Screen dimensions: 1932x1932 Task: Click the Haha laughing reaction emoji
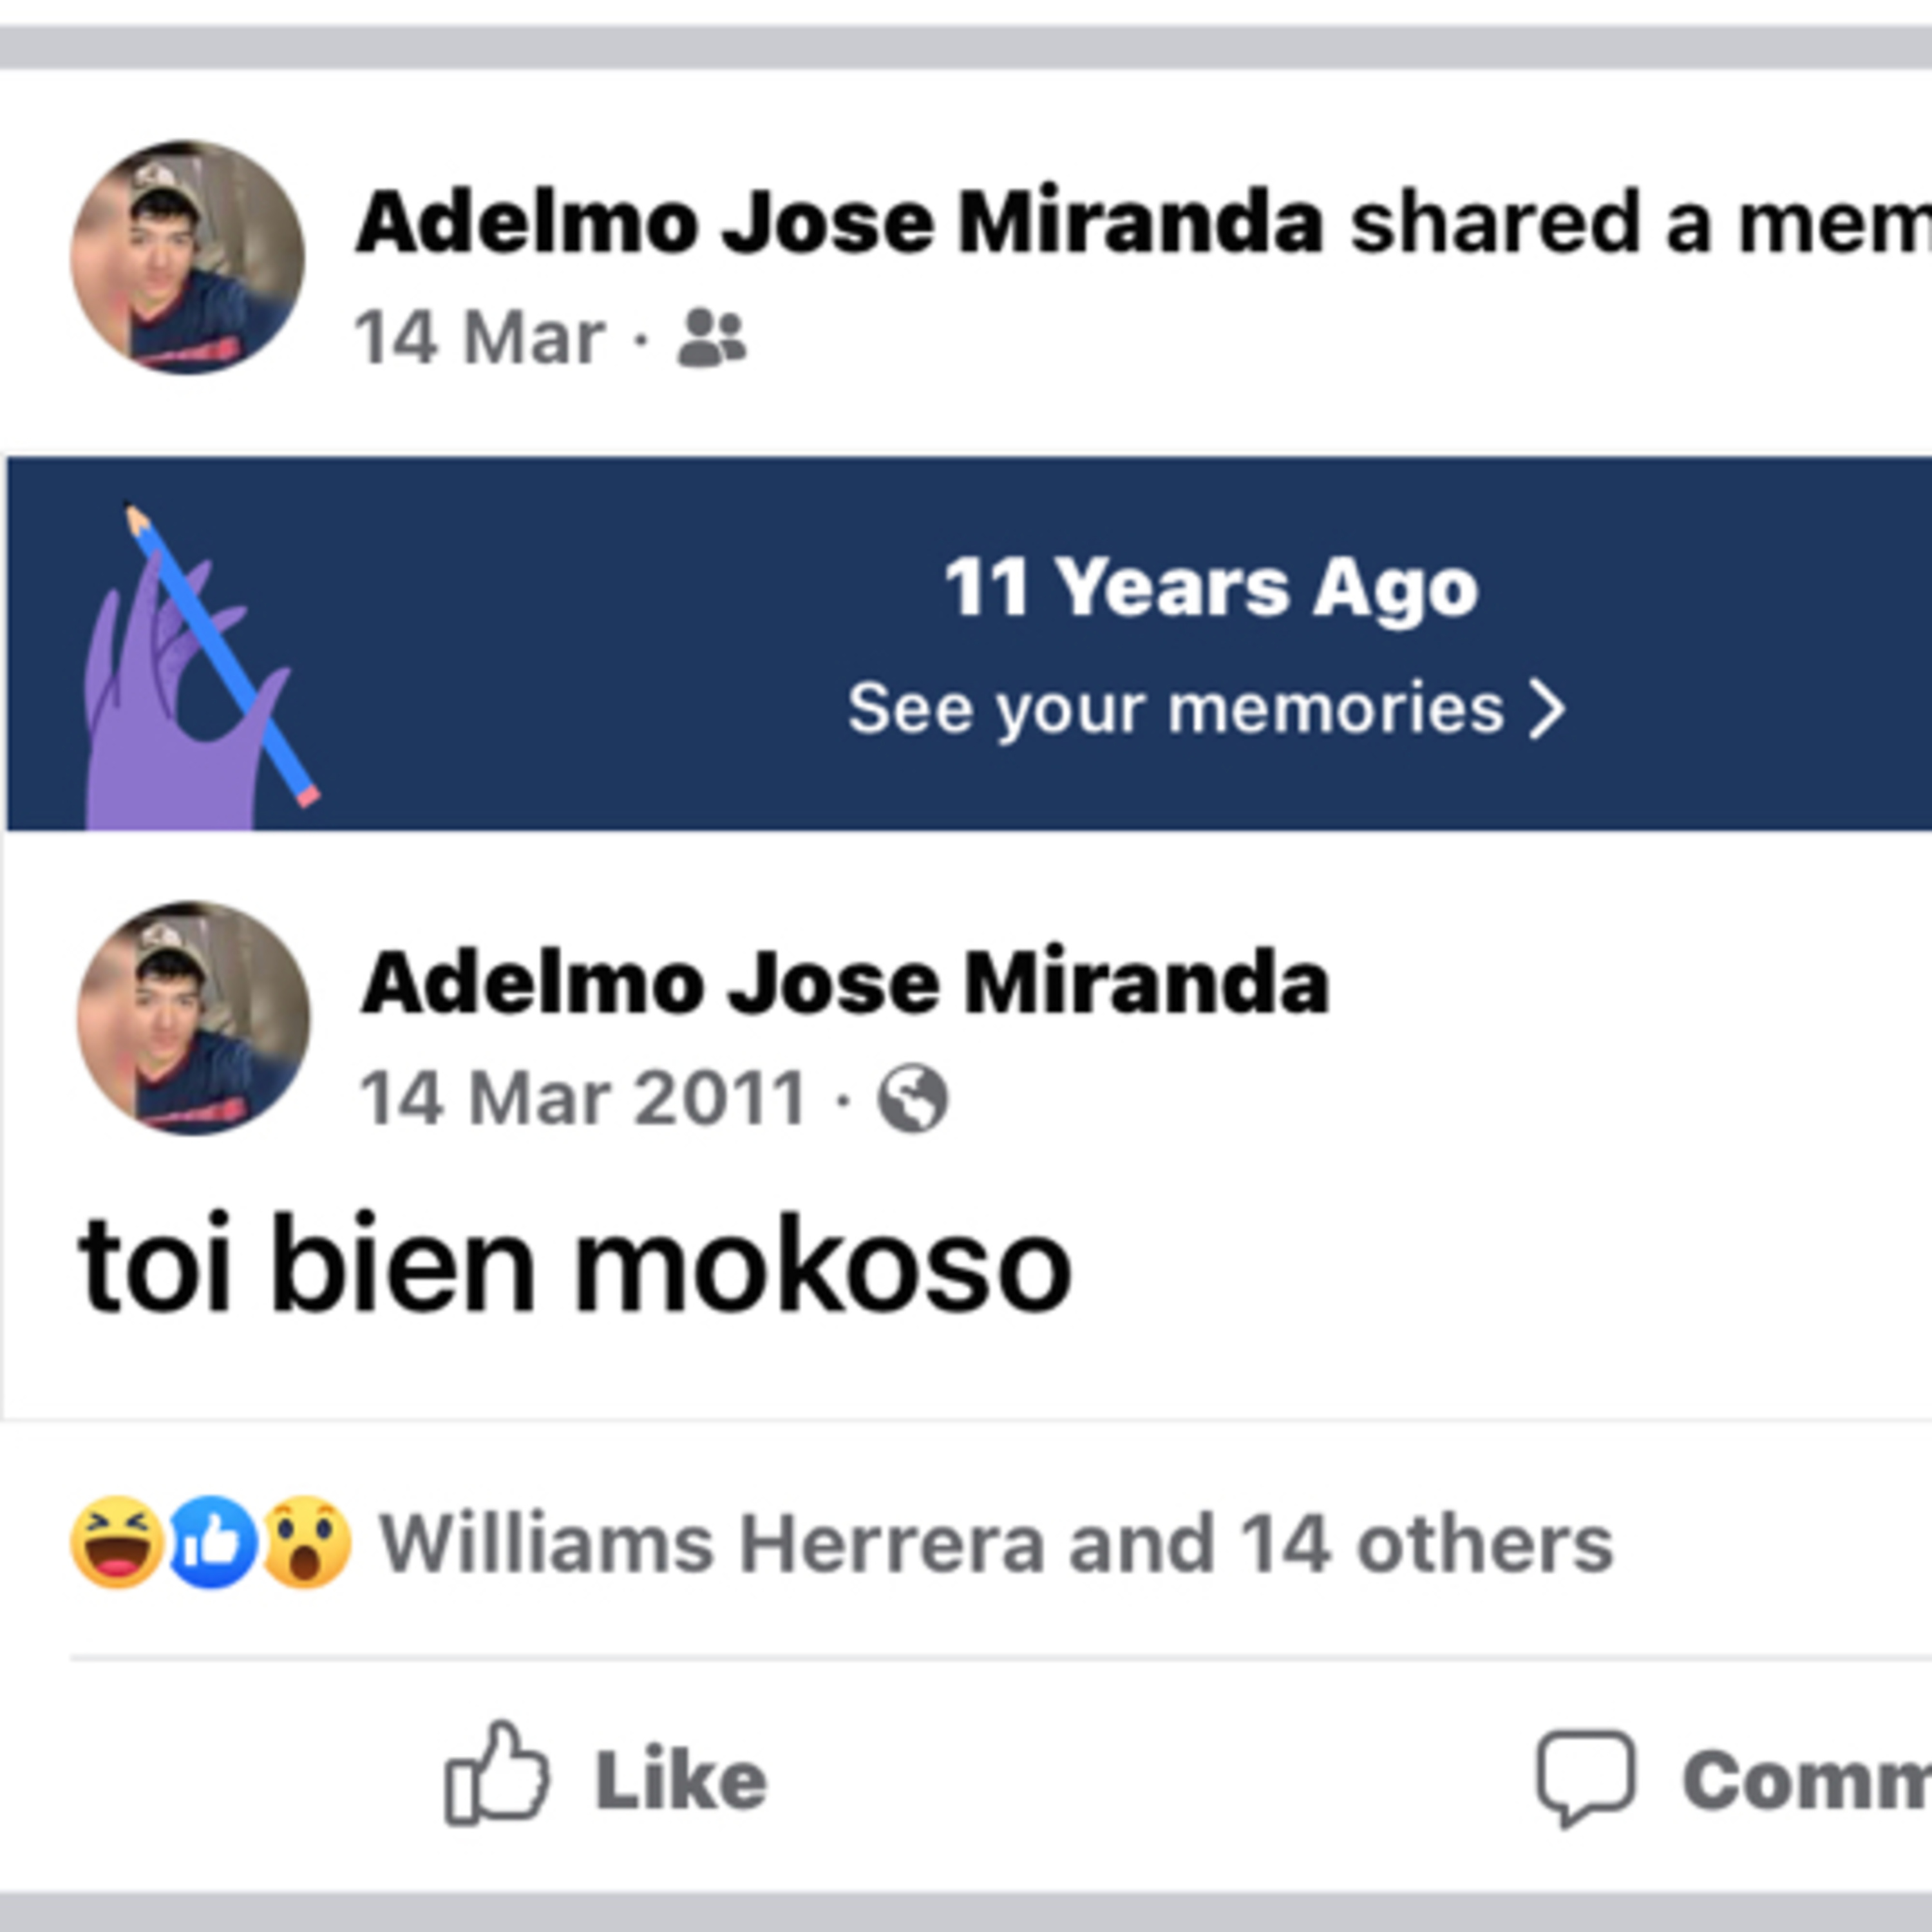click(117, 1542)
